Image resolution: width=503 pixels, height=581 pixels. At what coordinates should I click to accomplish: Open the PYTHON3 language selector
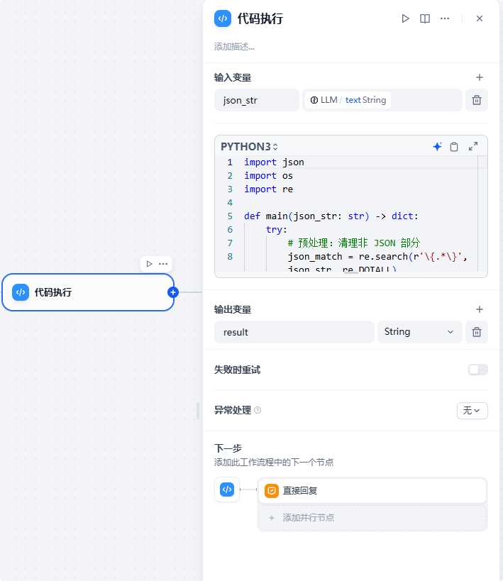click(249, 147)
